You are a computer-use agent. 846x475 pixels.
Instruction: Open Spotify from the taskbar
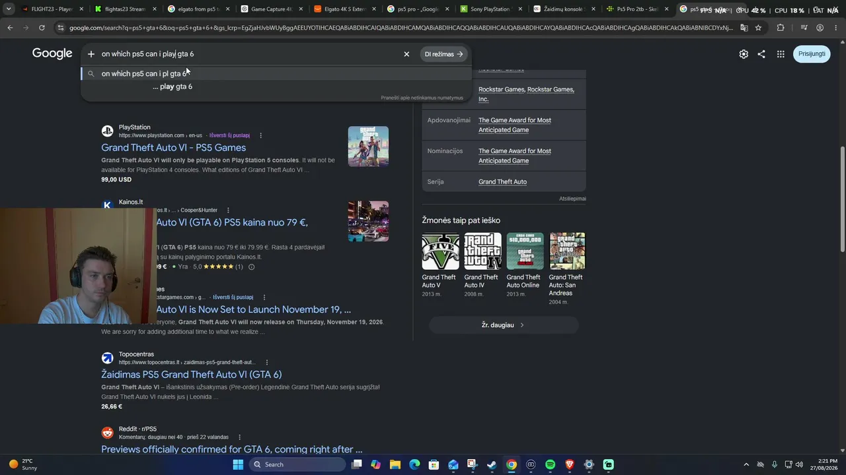551,464
